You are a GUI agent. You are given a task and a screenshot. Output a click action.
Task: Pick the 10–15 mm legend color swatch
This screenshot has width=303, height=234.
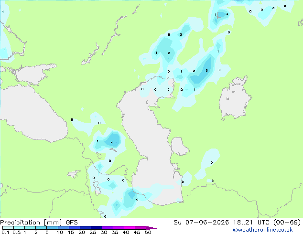pyautogui.click(x=63, y=228)
